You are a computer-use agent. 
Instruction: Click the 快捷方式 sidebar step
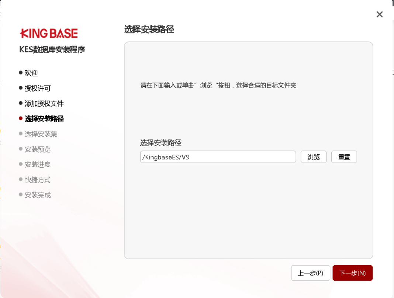(x=38, y=180)
